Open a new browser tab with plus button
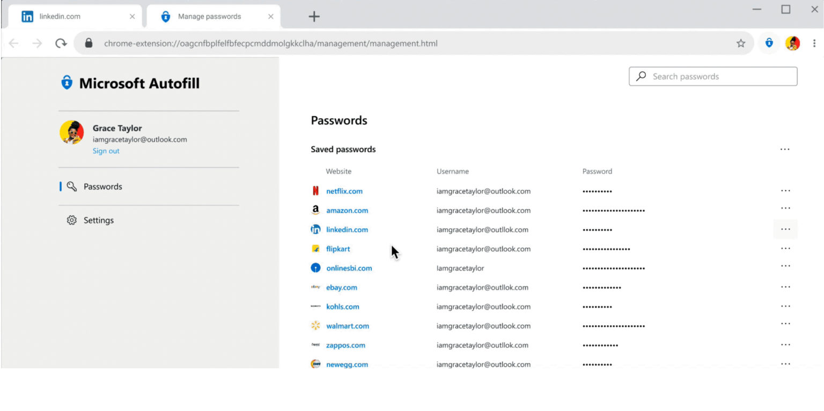The width and height of the screenshot is (824, 411). (x=314, y=17)
